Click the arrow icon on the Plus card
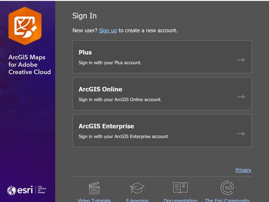269x202 pixels. point(241,60)
